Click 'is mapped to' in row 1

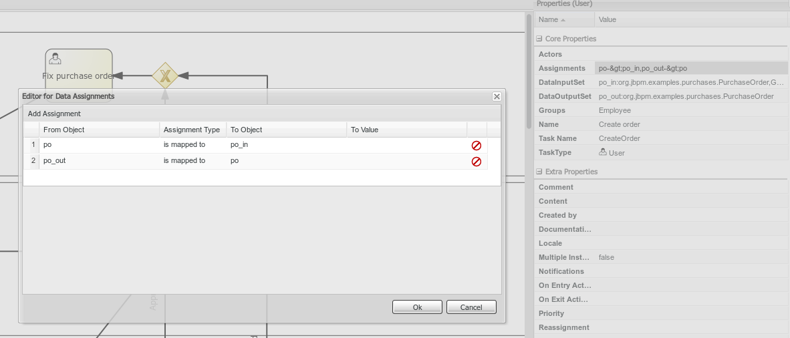(x=192, y=145)
